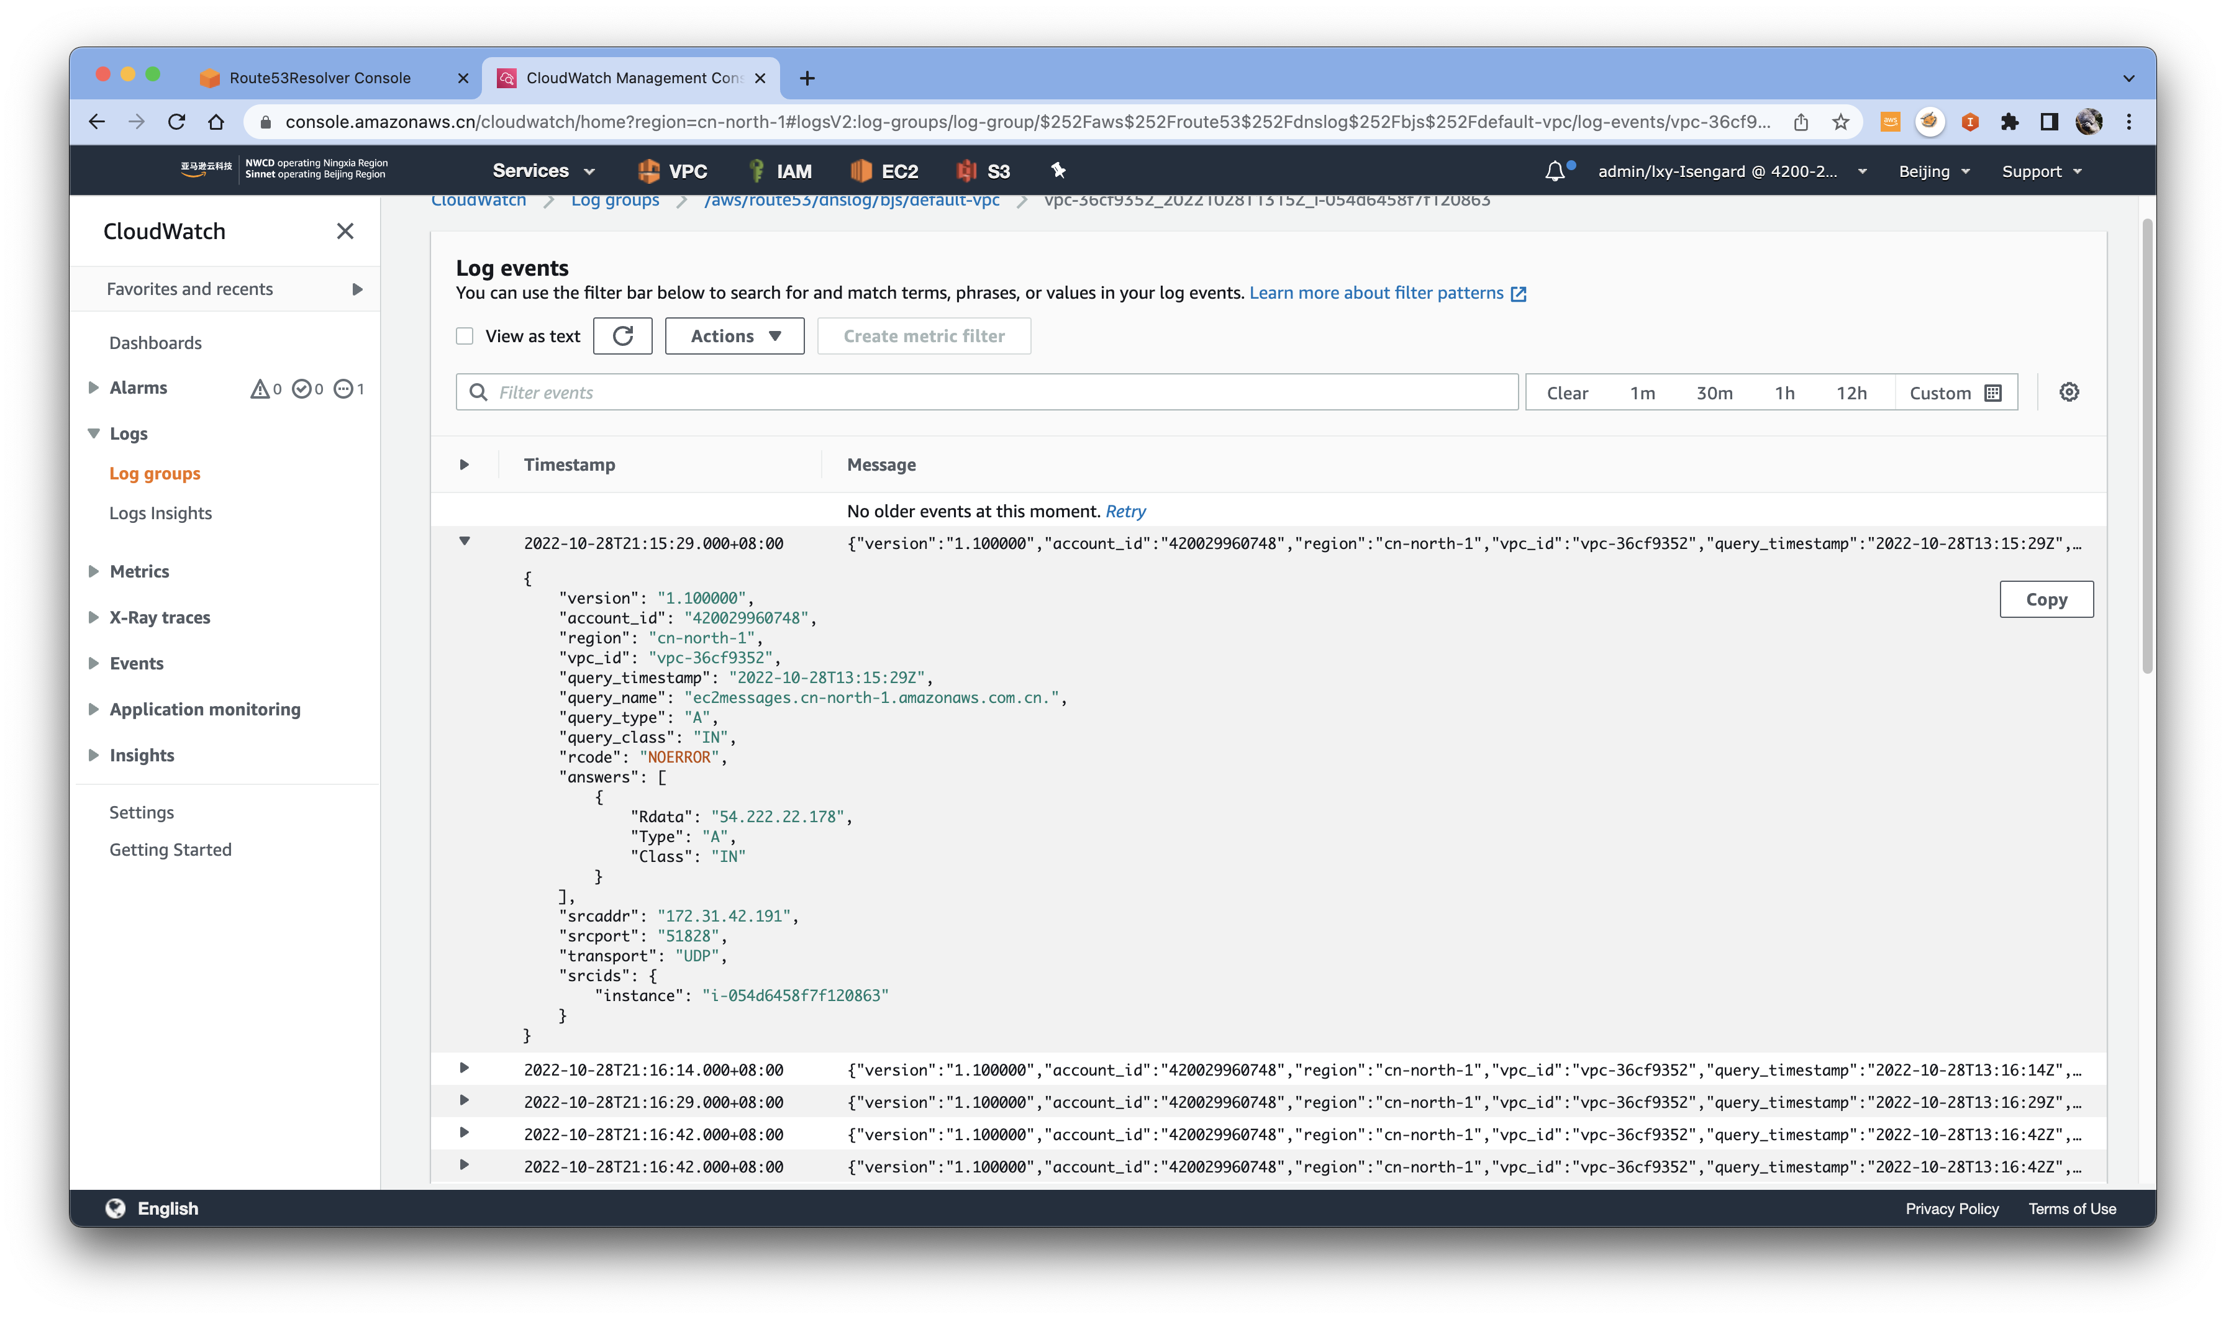Open the new browser tab plus button
The height and width of the screenshot is (1319, 2226).
[807, 78]
